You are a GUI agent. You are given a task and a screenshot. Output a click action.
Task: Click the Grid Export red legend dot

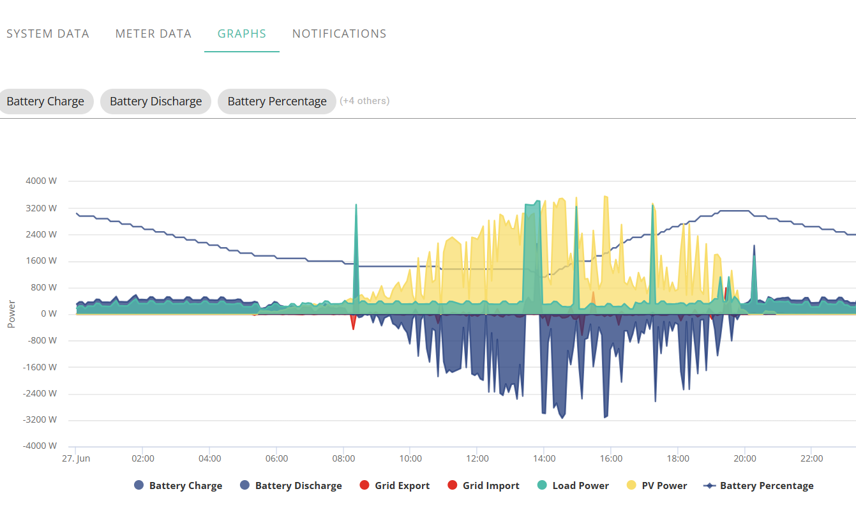point(365,485)
